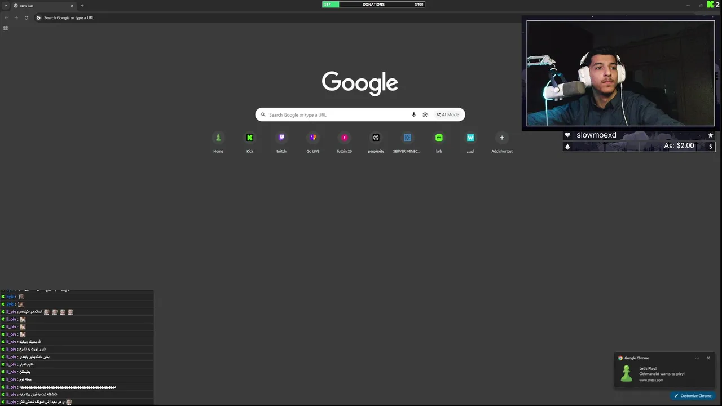This screenshot has width=722, height=406.
Task: Click the green pawn notification icon
Action: [626, 373]
